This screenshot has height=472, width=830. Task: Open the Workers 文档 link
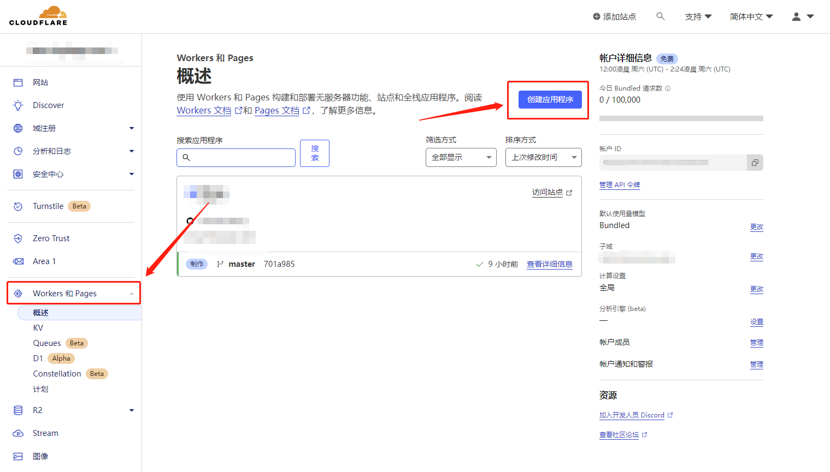coord(204,110)
